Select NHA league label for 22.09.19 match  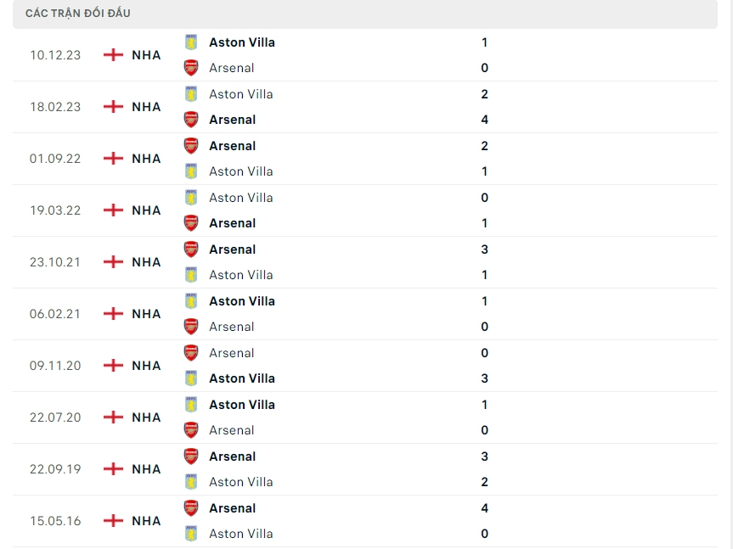146,469
